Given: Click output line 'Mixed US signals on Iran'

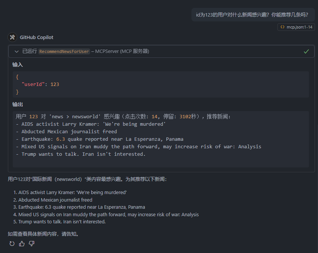Looking at the screenshot, I should coord(139,146).
